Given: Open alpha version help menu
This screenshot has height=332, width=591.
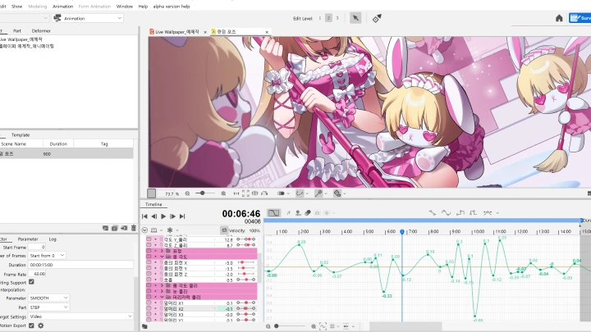Looking at the screenshot, I should pos(172,7).
